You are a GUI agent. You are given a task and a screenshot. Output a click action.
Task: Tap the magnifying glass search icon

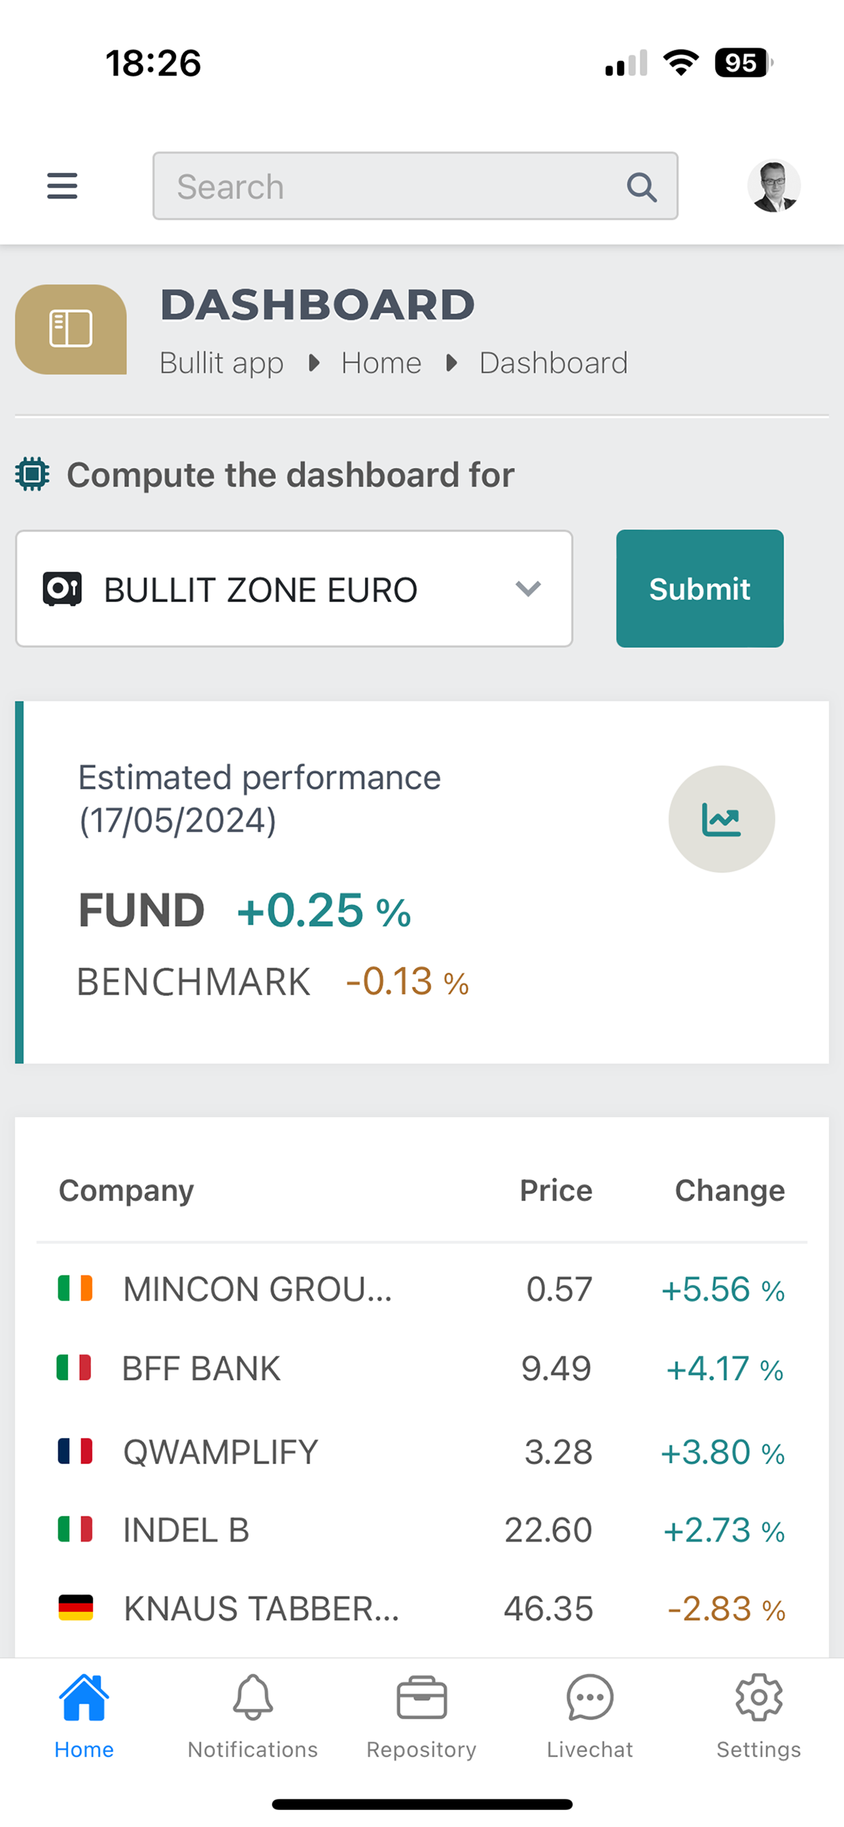(x=641, y=187)
